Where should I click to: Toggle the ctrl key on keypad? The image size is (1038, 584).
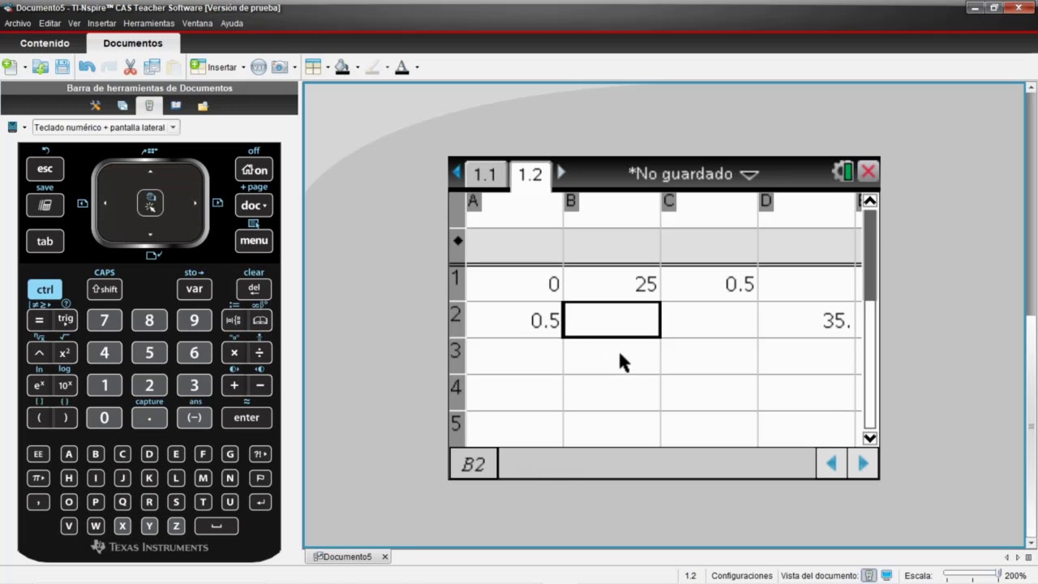click(45, 290)
